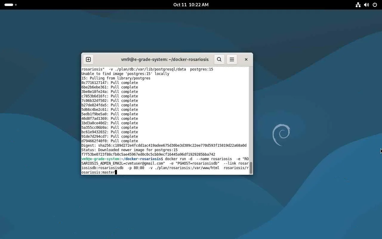
Task: Click the 'c7853b6d16fc: Pull complete' line
Action: pos(110,96)
